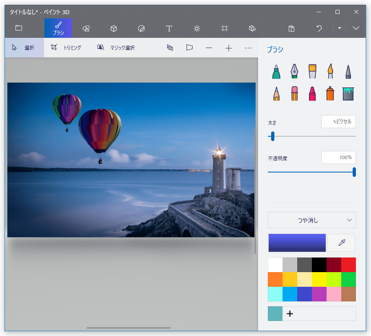Click the vertical canvas scrollbar
Viewport: 371px width, 336px height.
pyautogui.click(x=255, y=191)
